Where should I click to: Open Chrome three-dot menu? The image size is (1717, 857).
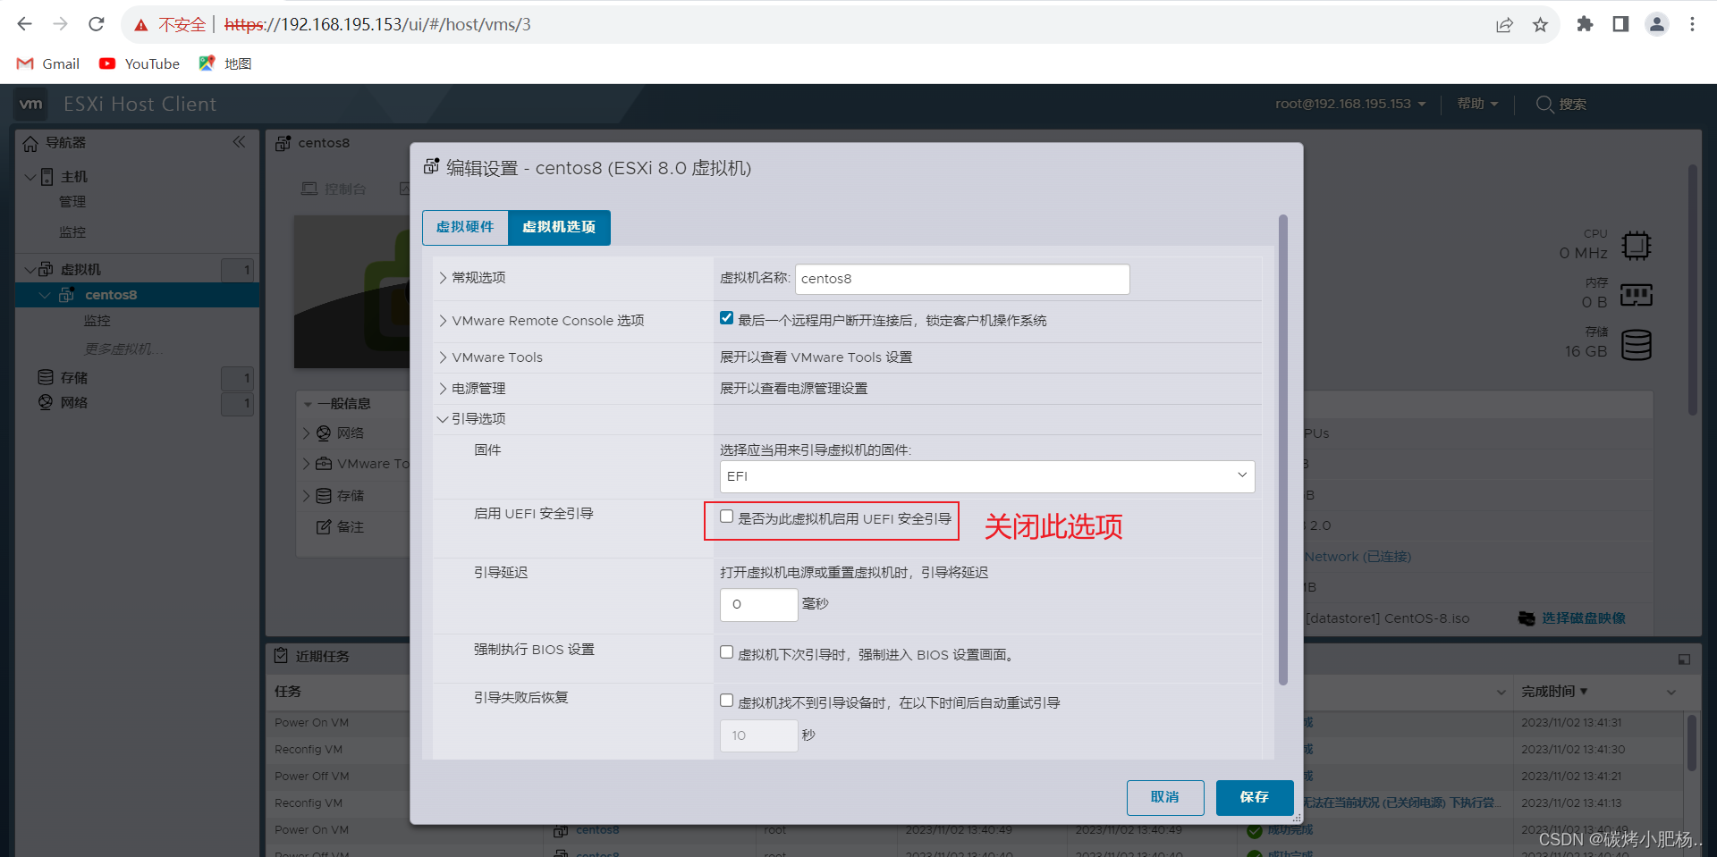[1692, 24]
